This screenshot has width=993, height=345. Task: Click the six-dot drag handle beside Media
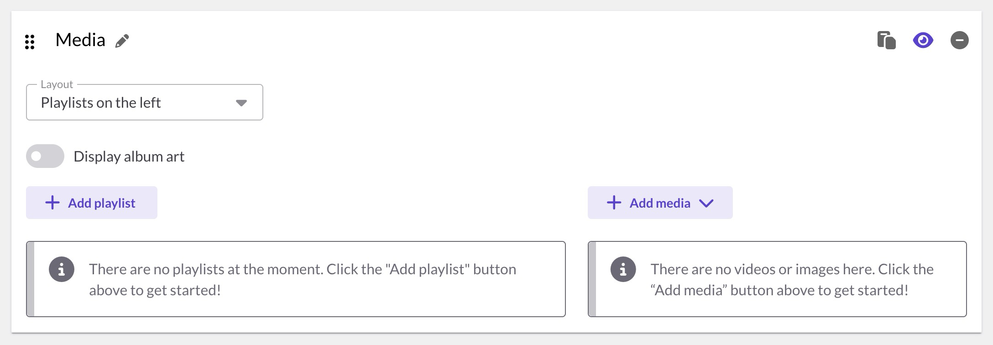(x=30, y=42)
